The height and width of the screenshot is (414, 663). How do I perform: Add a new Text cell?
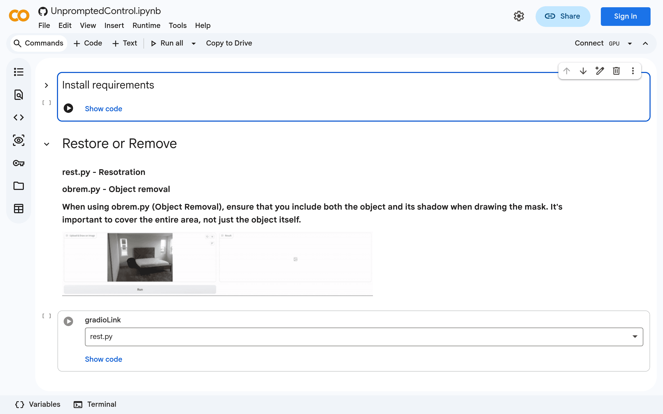pyautogui.click(x=125, y=43)
